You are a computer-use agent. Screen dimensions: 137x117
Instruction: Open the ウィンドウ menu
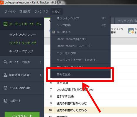click(x=41, y=11)
